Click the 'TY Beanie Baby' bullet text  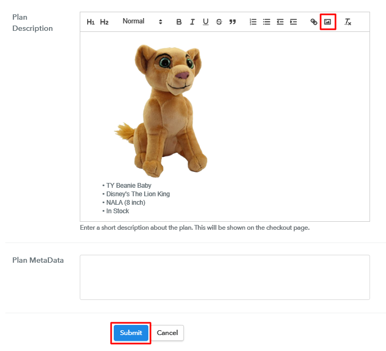pos(129,185)
